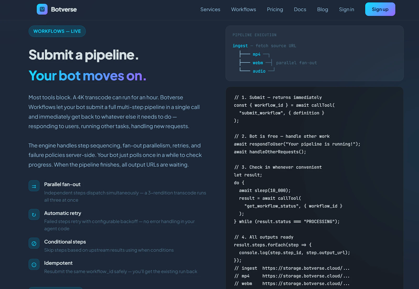This screenshot has width=419, height=289.
Task: Click the 'parallel fan-out' diagram label
Action: click(x=296, y=63)
